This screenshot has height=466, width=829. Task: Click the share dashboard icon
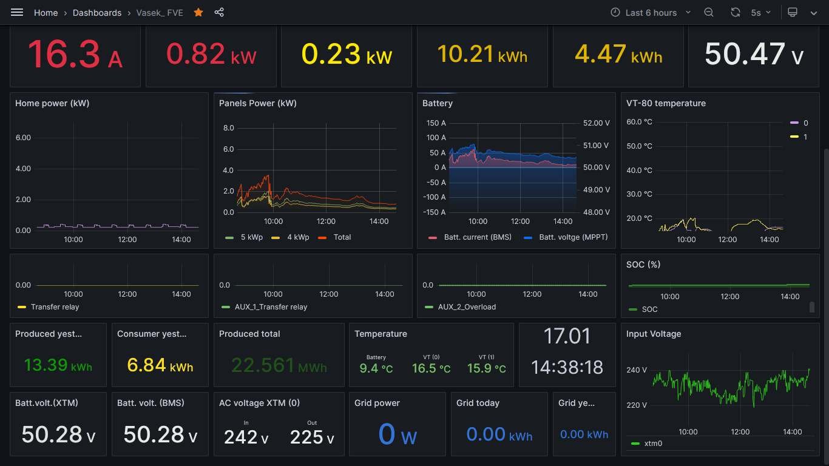pyautogui.click(x=219, y=12)
